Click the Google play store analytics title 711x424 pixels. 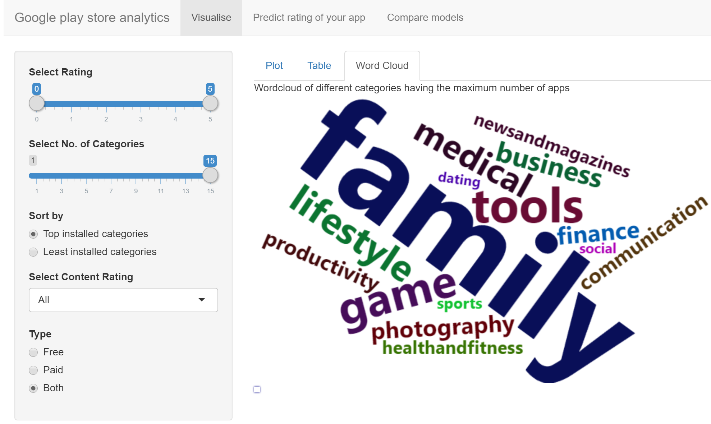pyautogui.click(x=92, y=17)
